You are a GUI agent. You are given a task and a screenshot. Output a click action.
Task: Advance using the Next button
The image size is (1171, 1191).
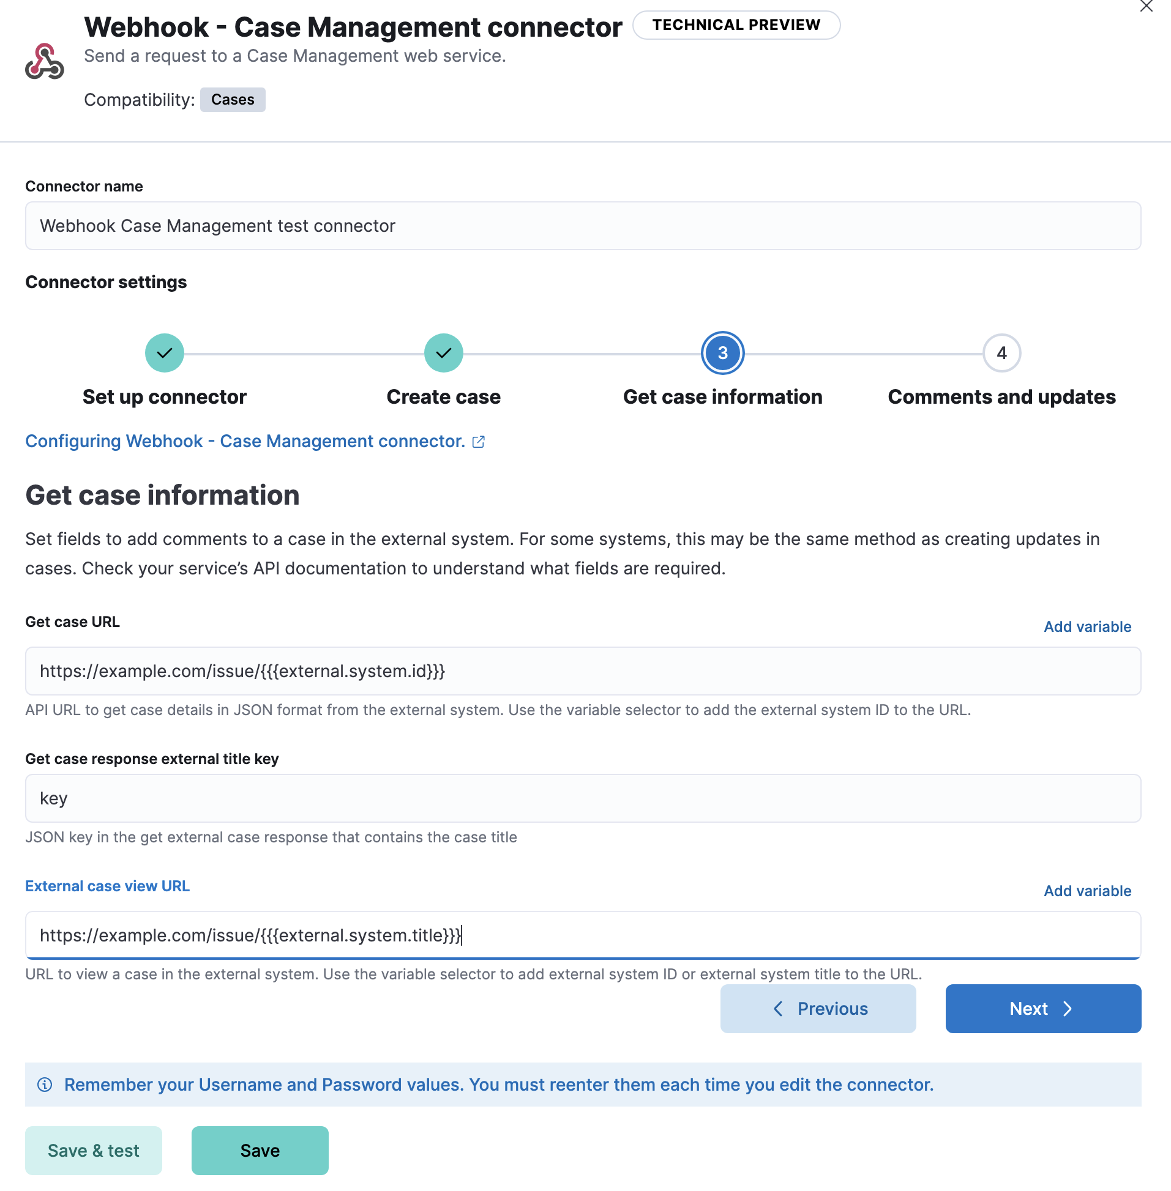(x=1043, y=1009)
